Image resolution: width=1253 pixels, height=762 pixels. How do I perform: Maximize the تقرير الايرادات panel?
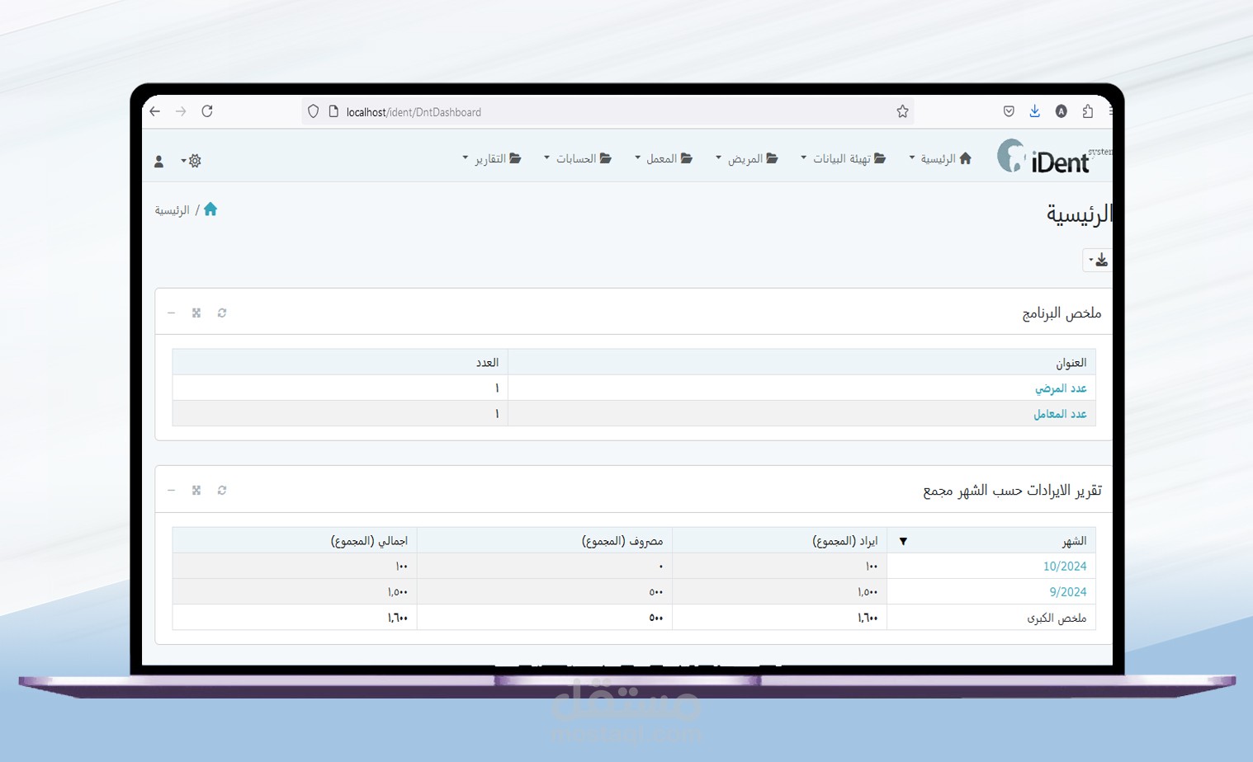point(196,490)
